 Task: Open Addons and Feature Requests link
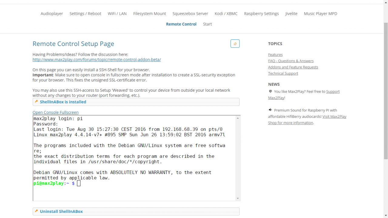[x=293, y=67]
